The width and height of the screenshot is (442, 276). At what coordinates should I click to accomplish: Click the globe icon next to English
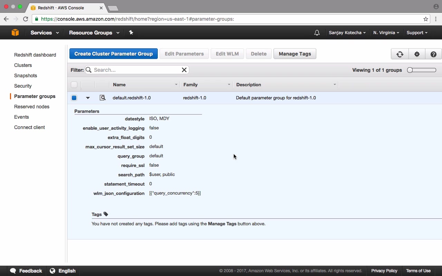[x=52, y=271]
